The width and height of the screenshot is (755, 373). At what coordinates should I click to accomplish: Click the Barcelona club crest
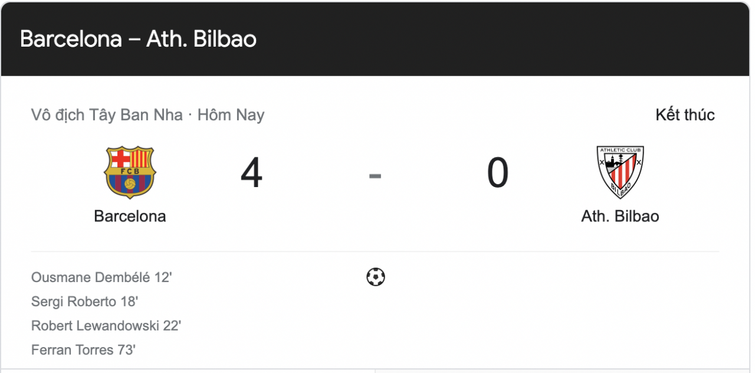(x=130, y=172)
